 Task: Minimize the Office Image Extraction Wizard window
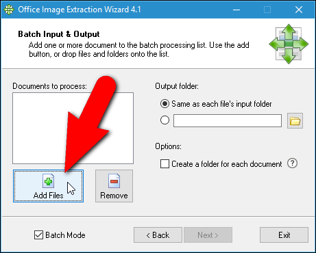tap(236, 10)
